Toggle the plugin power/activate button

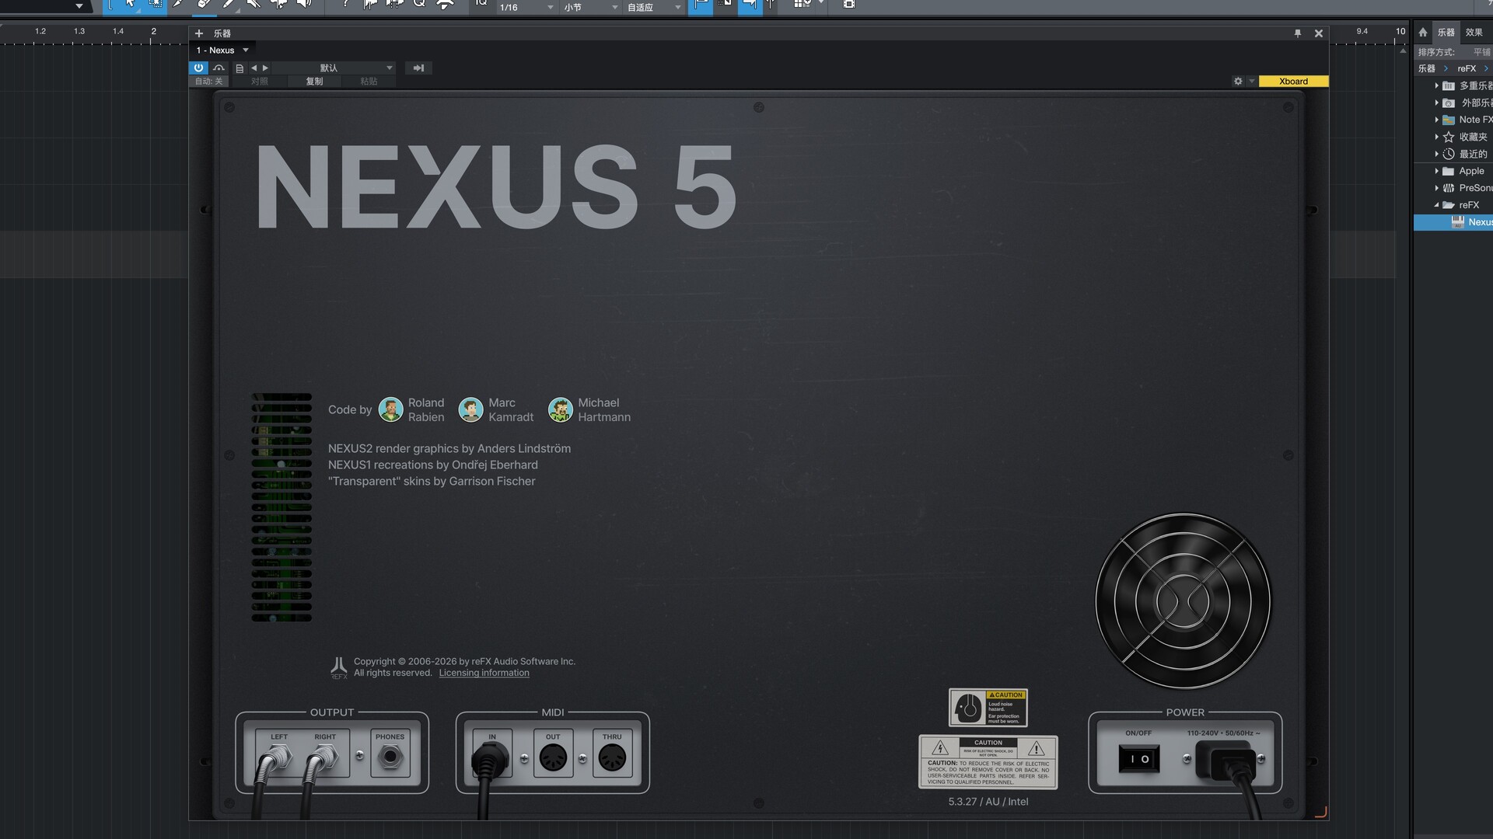(198, 68)
